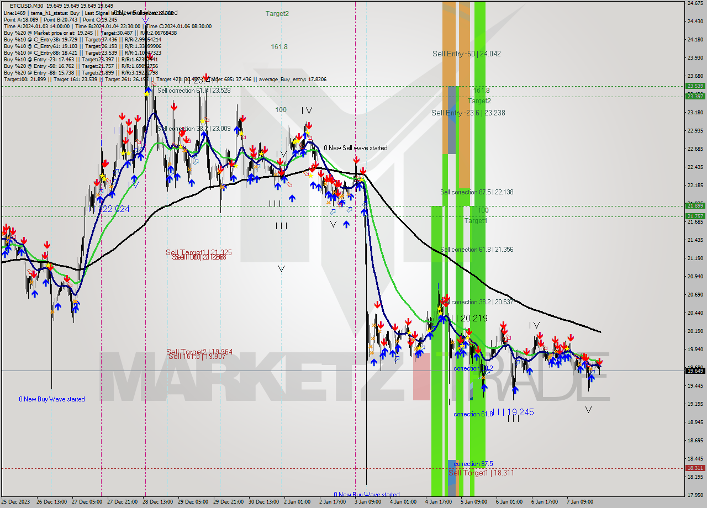
Task: Click the '4 Jan 17:00' time label
Action: click(x=439, y=502)
